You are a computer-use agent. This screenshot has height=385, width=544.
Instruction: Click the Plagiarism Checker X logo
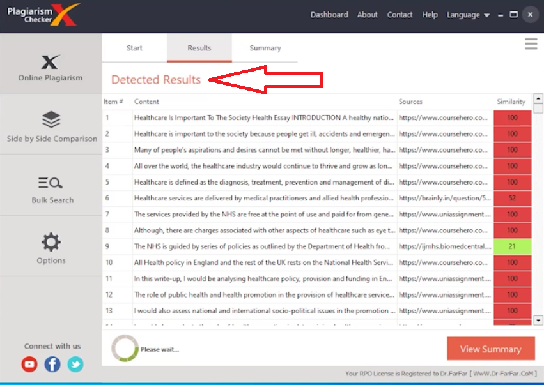pos(43,15)
